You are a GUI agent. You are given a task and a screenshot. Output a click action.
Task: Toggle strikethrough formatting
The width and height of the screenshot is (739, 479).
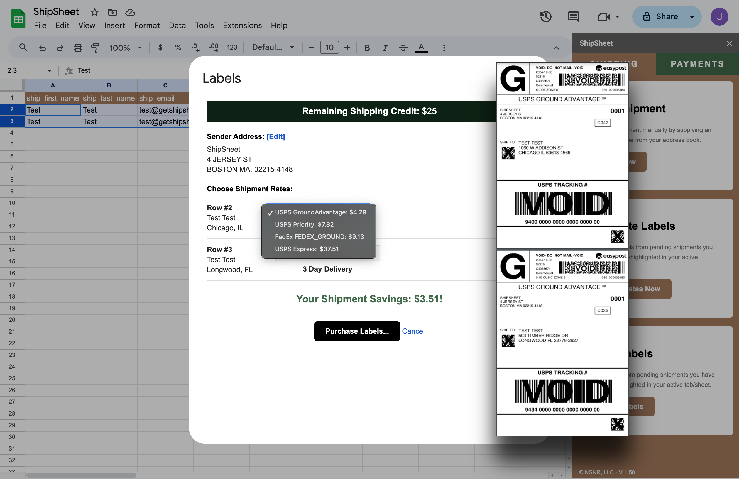point(403,48)
